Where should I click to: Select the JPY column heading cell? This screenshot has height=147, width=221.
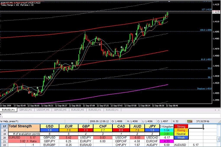[x=152, y=126]
